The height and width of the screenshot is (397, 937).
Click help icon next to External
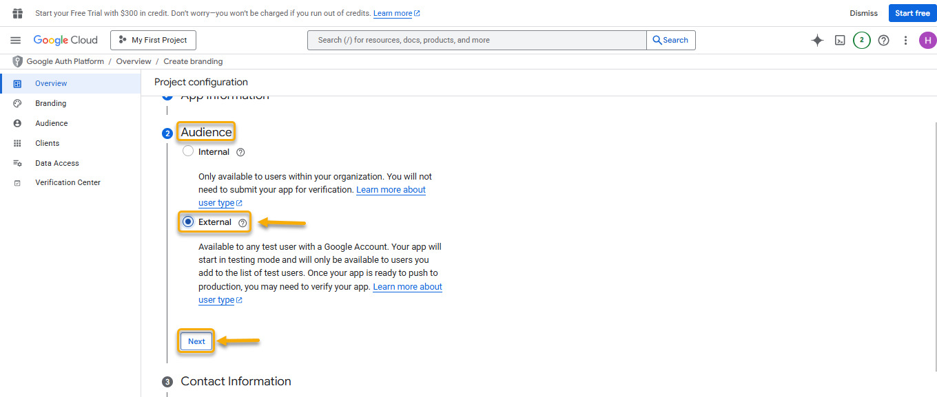coord(243,223)
